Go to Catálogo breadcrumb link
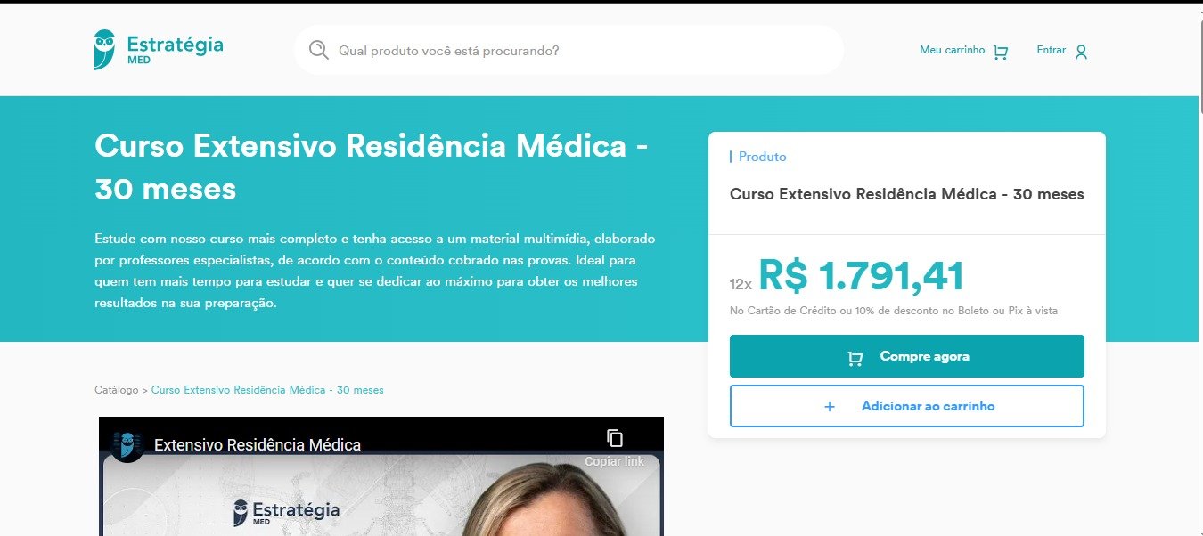This screenshot has width=1203, height=536. coord(117,390)
